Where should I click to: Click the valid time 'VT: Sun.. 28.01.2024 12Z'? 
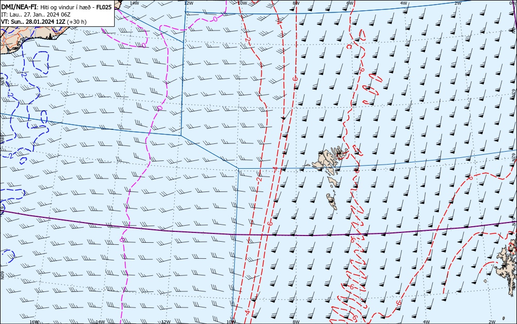click(33, 22)
